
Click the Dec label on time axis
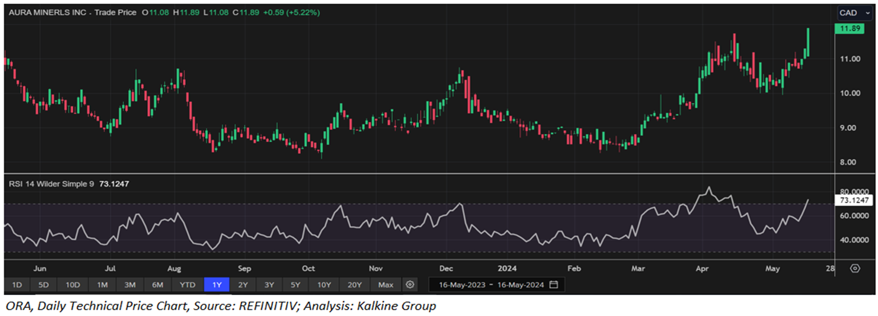(447, 268)
